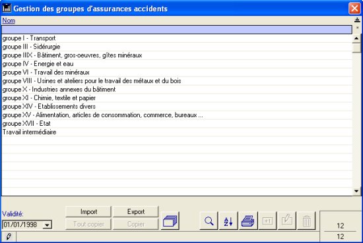Image resolution: width=363 pixels, height=243 pixels.
Task: Click the scrollbar up arrow
Action: click(356, 39)
